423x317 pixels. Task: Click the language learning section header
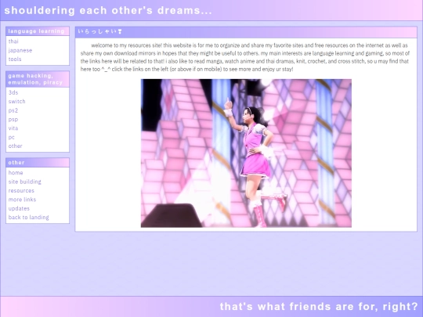(38, 31)
